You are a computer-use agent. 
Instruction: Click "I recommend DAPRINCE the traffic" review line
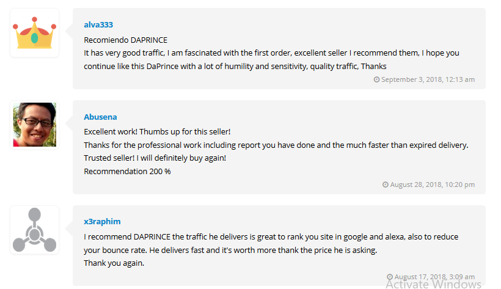[x=271, y=236]
